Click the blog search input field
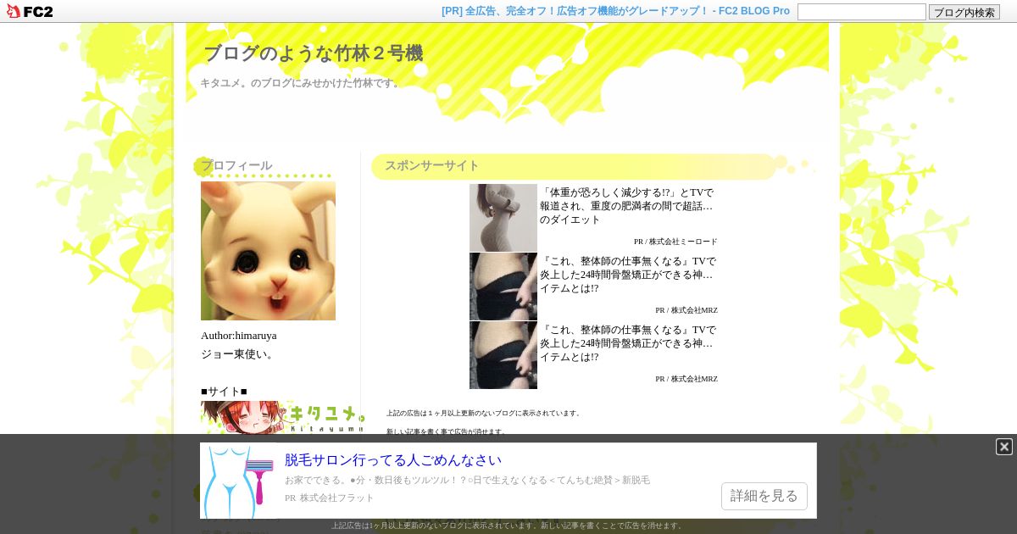 [862, 12]
